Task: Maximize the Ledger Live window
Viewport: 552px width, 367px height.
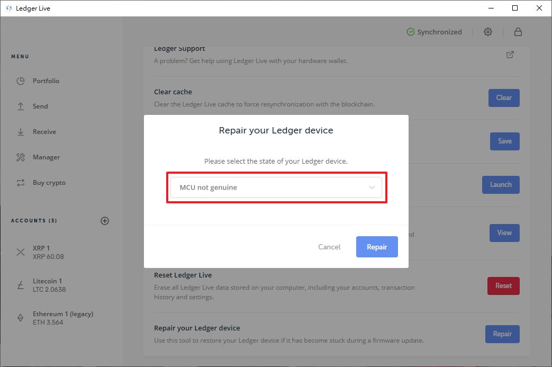Action: click(514, 8)
